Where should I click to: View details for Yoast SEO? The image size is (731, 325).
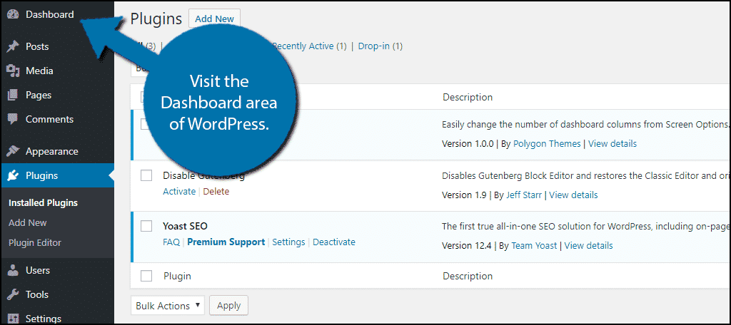click(589, 245)
